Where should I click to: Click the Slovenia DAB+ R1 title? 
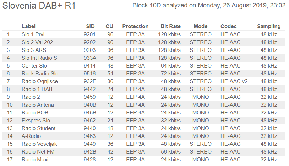[39, 6]
